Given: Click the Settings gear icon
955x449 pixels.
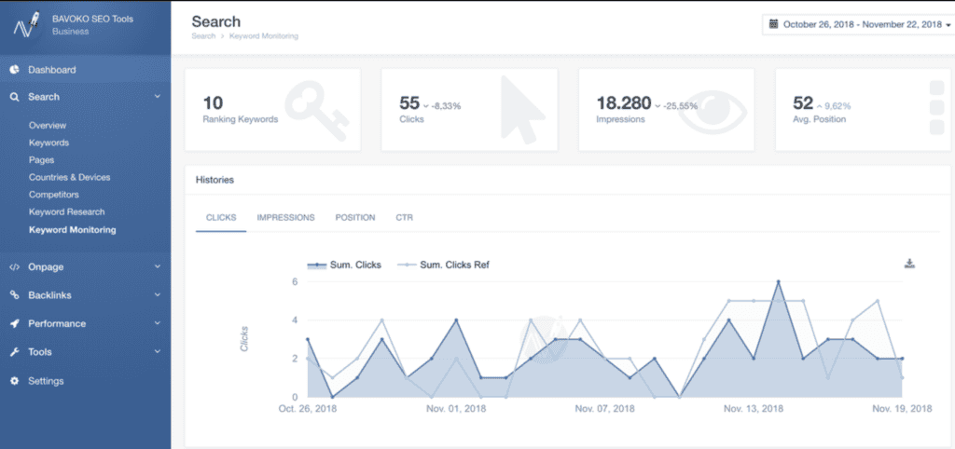Looking at the screenshot, I should pyautogui.click(x=15, y=381).
